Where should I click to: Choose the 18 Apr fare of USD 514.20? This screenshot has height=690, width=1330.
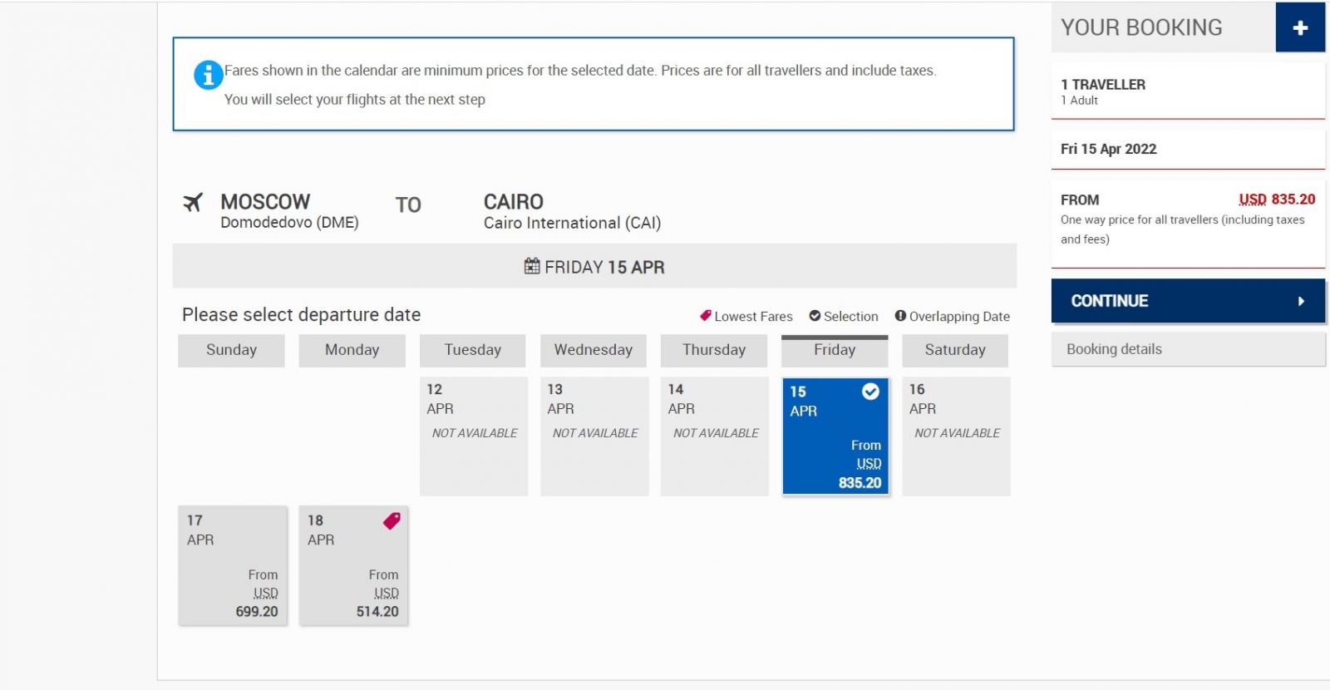tap(353, 566)
